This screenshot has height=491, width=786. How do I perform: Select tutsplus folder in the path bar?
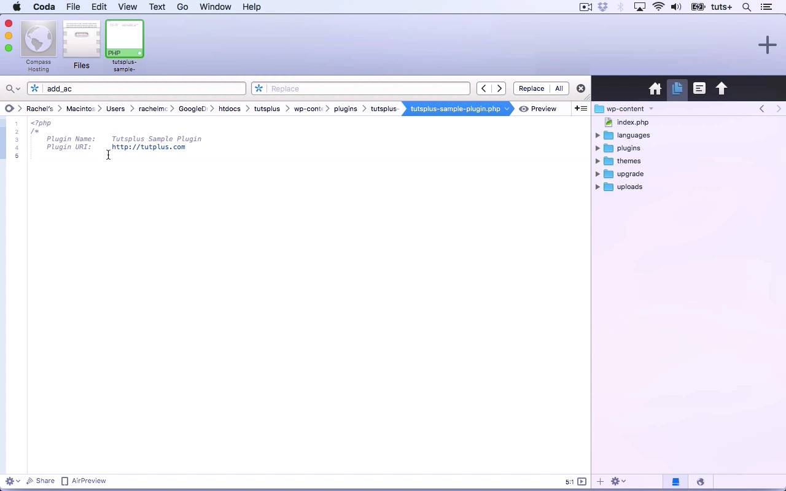(267, 109)
